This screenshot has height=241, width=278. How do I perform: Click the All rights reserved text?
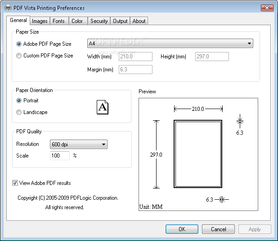(64, 207)
